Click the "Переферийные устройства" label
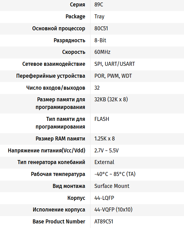Image resolution: width=184 pixels, height=228 pixels. (x=51, y=76)
